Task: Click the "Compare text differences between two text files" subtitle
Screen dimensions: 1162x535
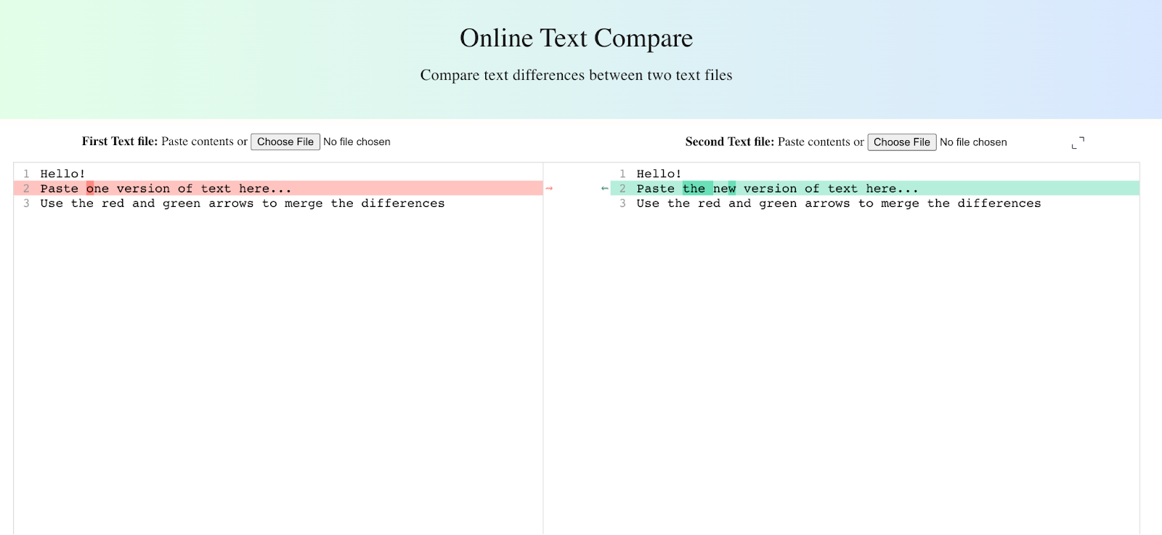Action: tap(577, 75)
